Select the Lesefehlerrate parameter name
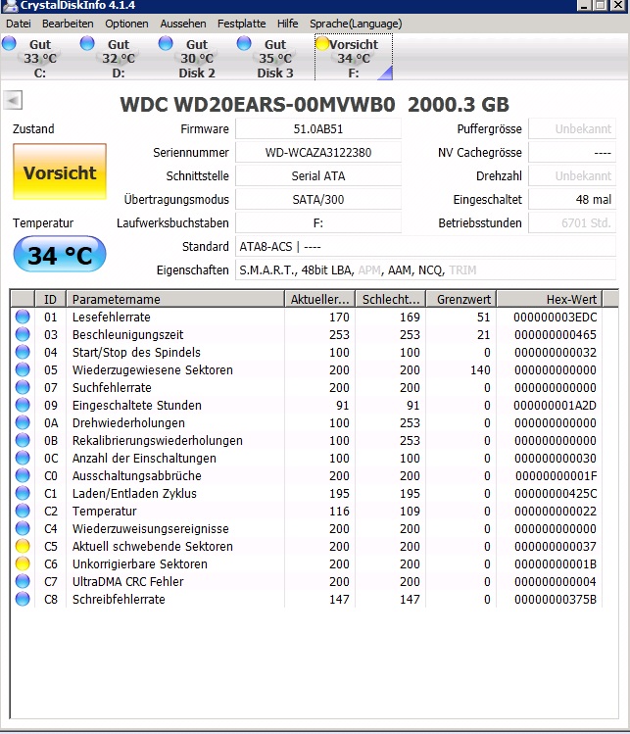Image resolution: width=630 pixels, height=734 pixels. coord(112,317)
